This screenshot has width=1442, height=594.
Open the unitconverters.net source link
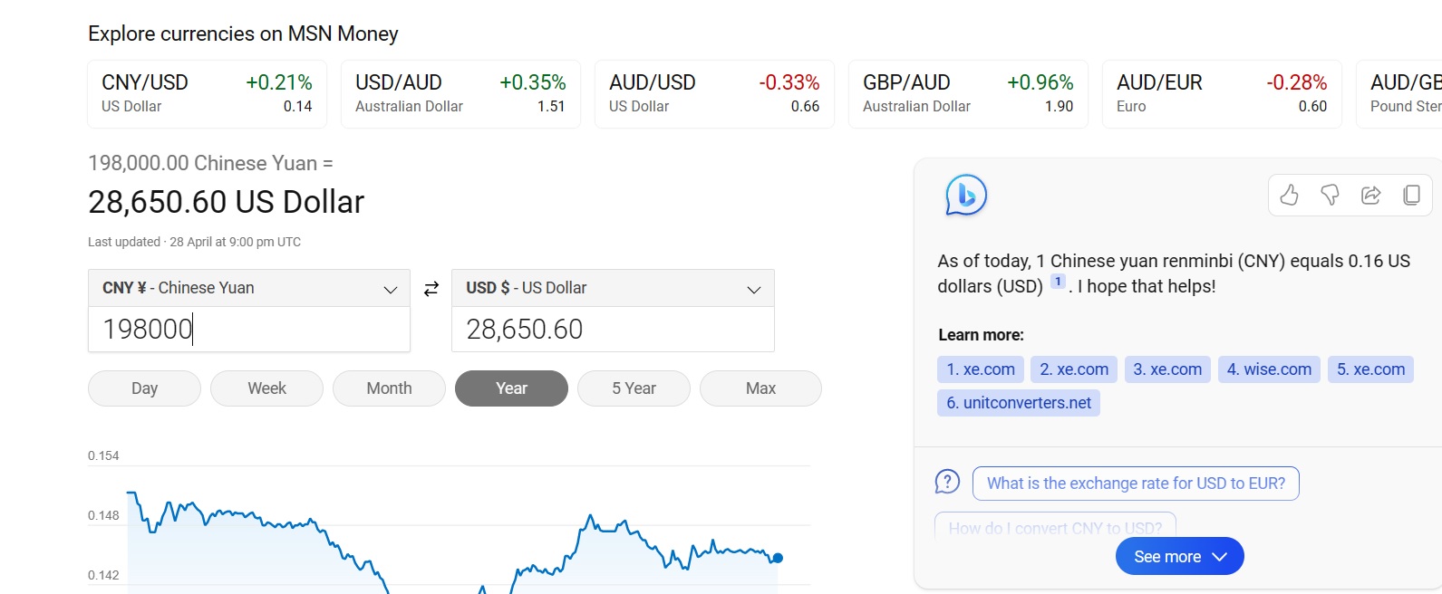click(x=1019, y=403)
